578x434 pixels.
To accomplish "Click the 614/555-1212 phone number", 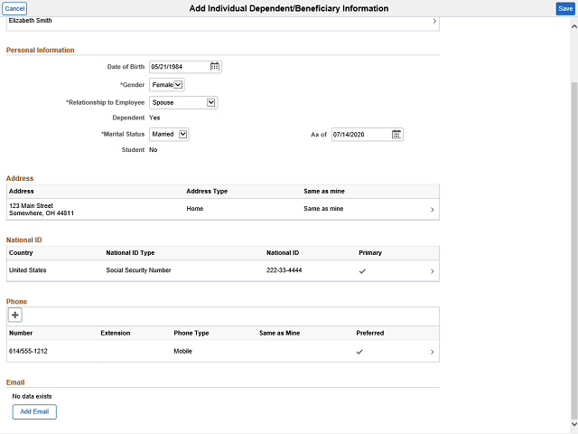I will coord(28,351).
